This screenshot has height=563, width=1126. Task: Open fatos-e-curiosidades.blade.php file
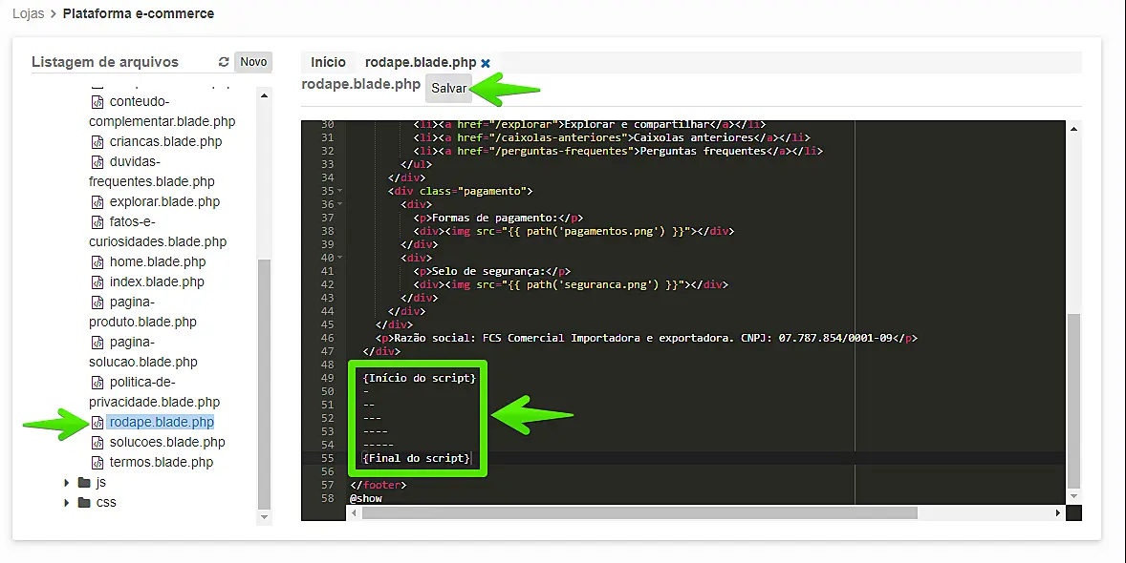[x=158, y=232]
